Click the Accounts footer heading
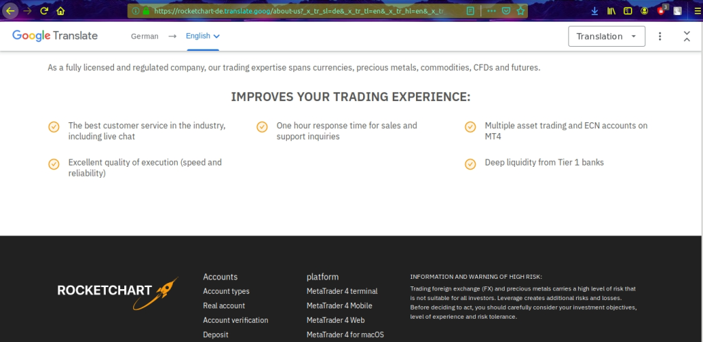The height and width of the screenshot is (342, 703). [x=220, y=277]
